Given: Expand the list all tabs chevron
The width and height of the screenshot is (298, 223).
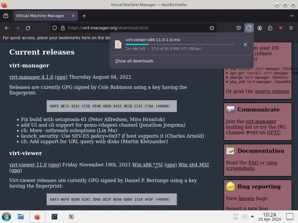Looking at the screenshot, I should [x=292, y=16].
